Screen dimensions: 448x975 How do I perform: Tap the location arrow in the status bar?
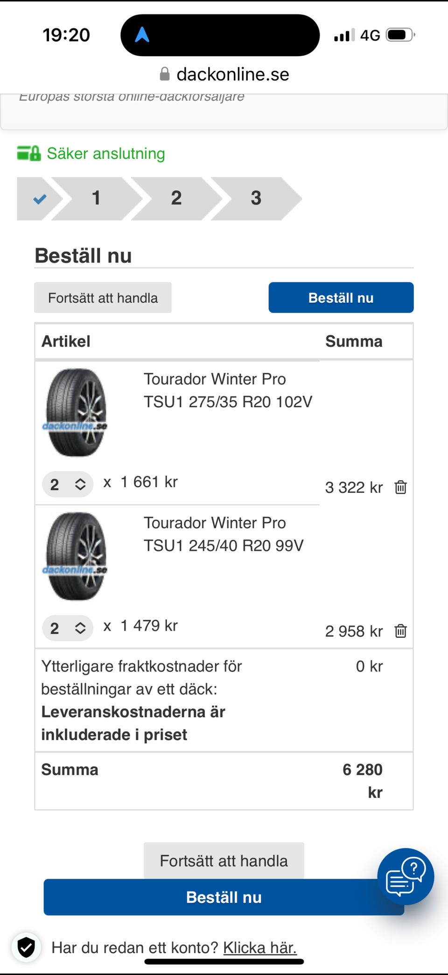(x=142, y=35)
